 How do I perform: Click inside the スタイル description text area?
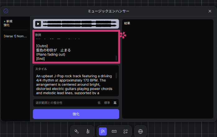coord(75,84)
